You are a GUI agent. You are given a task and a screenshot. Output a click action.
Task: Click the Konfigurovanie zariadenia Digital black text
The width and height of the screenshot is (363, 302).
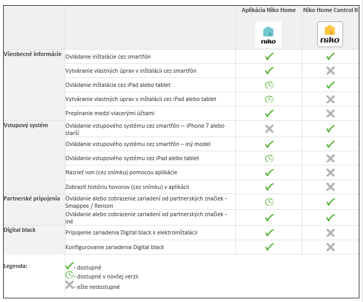coord(115,247)
